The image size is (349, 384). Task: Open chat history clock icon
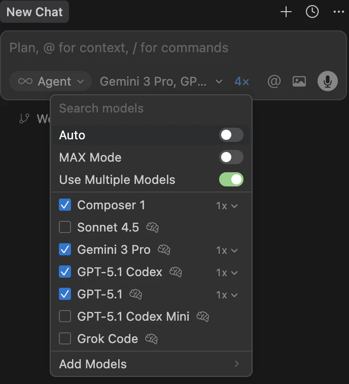point(312,12)
